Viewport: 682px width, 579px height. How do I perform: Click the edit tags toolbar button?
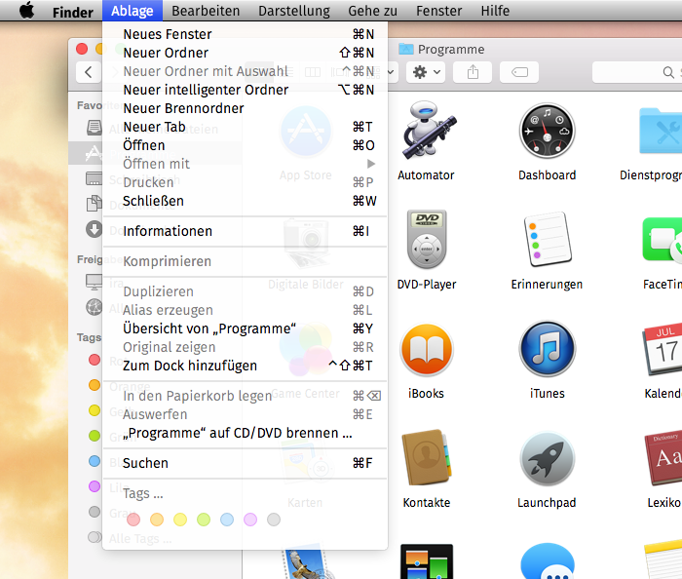(519, 72)
